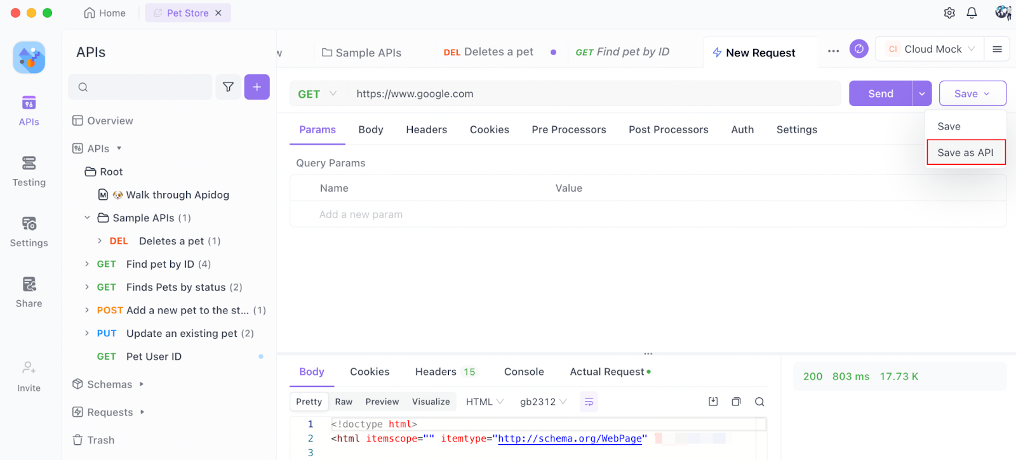Click the Send button
Viewport: 1016px width, 460px height.
click(879, 93)
